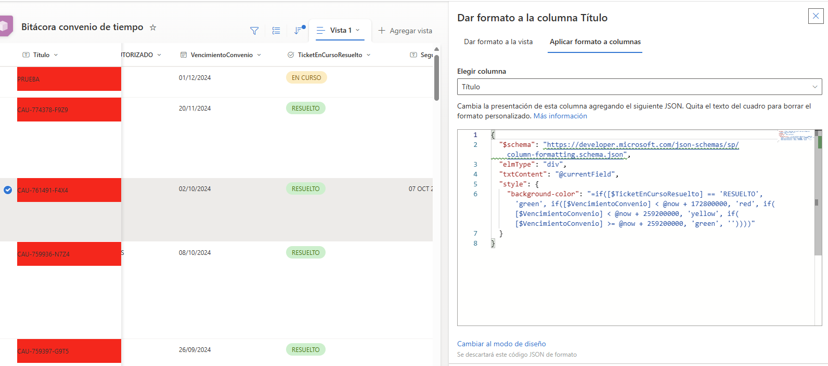Click the red CAU-774378-F9Z9 cell
Screen dimensions: 828x366
69,110
